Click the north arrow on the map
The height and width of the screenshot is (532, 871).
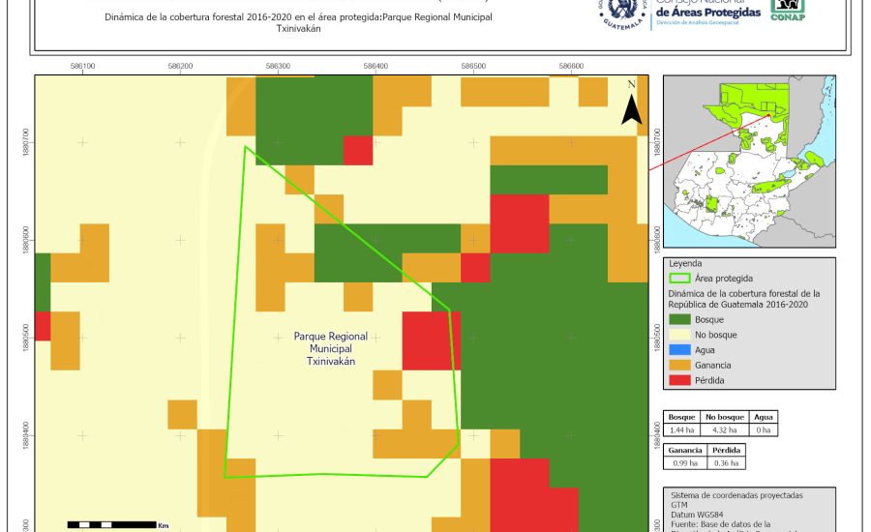[x=631, y=104]
